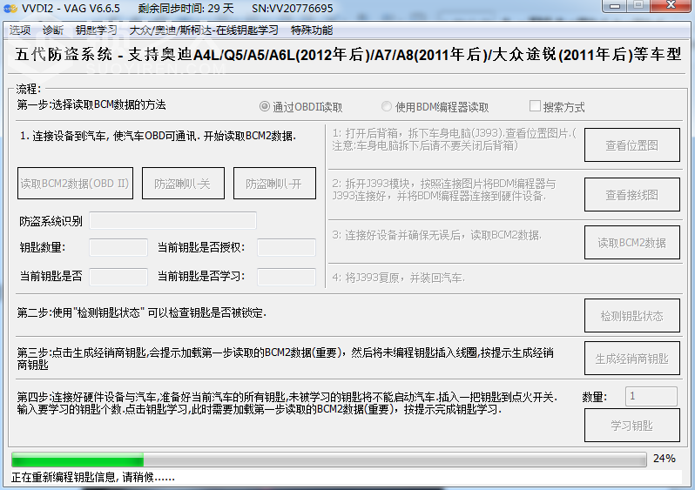This screenshot has width=695, height=490.
Task: Click the 第四步 instruction text
Action: click(287, 403)
